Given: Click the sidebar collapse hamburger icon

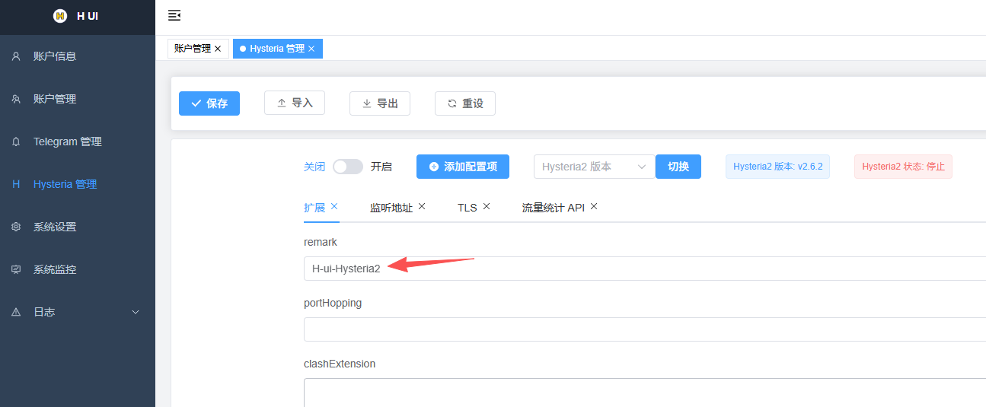Looking at the screenshot, I should click(x=174, y=15).
